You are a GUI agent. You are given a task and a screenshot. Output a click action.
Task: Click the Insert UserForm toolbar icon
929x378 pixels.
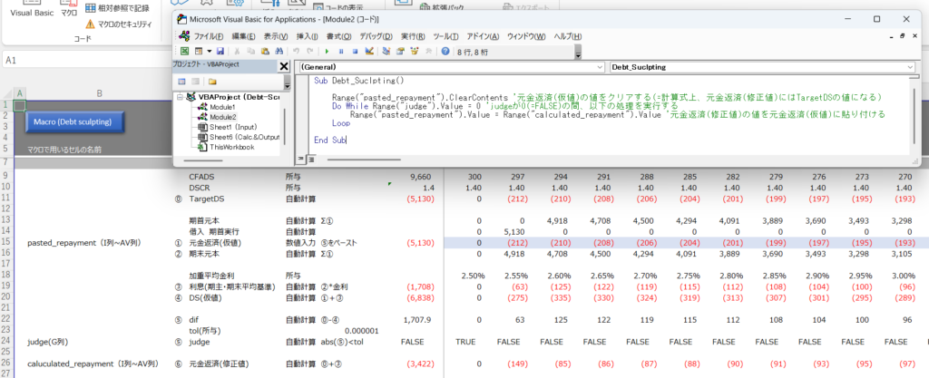[x=199, y=52]
